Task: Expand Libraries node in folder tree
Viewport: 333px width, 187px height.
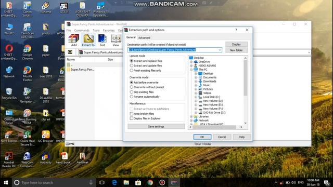Action: coord(191,116)
